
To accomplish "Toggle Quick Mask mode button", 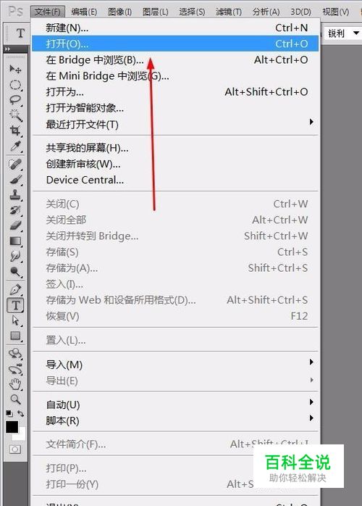I will pyautogui.click(x=14, y=449).
